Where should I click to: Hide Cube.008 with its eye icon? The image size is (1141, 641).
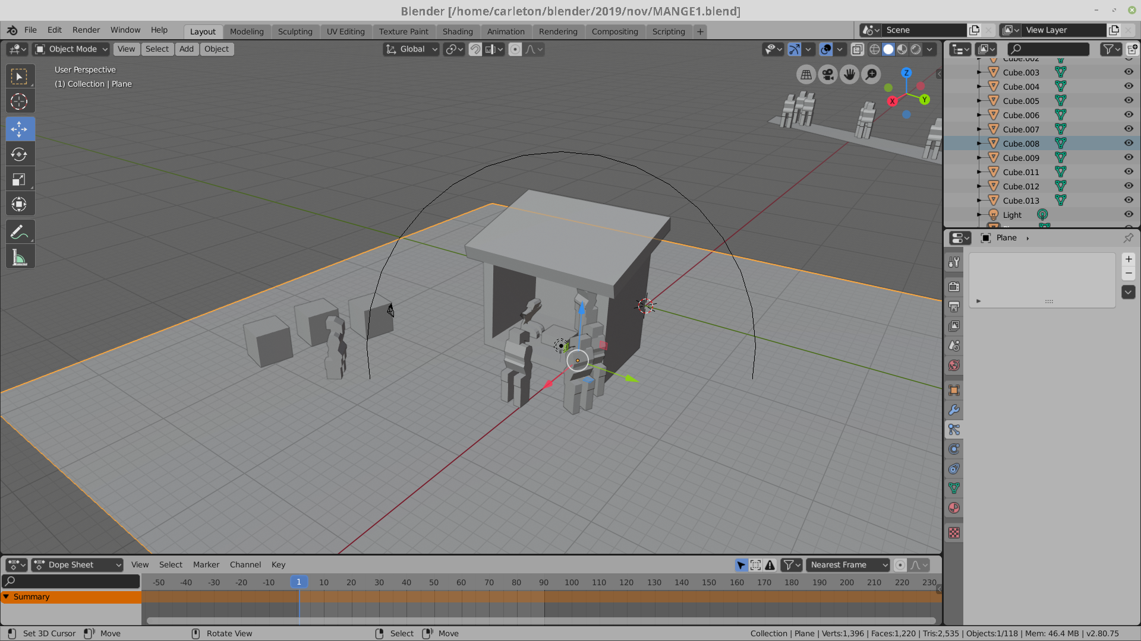[x=1129, y=143]
